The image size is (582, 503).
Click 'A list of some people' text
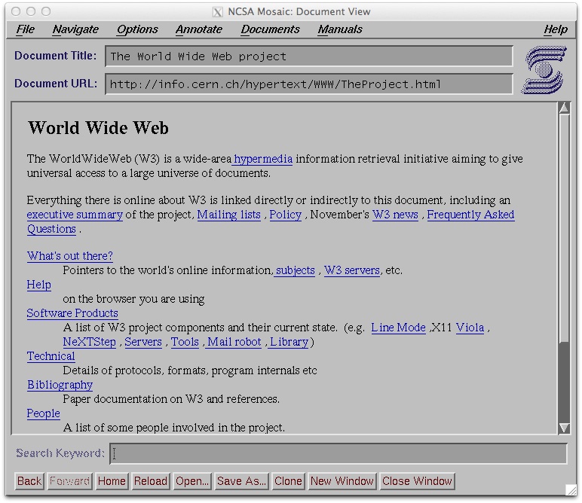pyautogui.click(x=117, y=428)
